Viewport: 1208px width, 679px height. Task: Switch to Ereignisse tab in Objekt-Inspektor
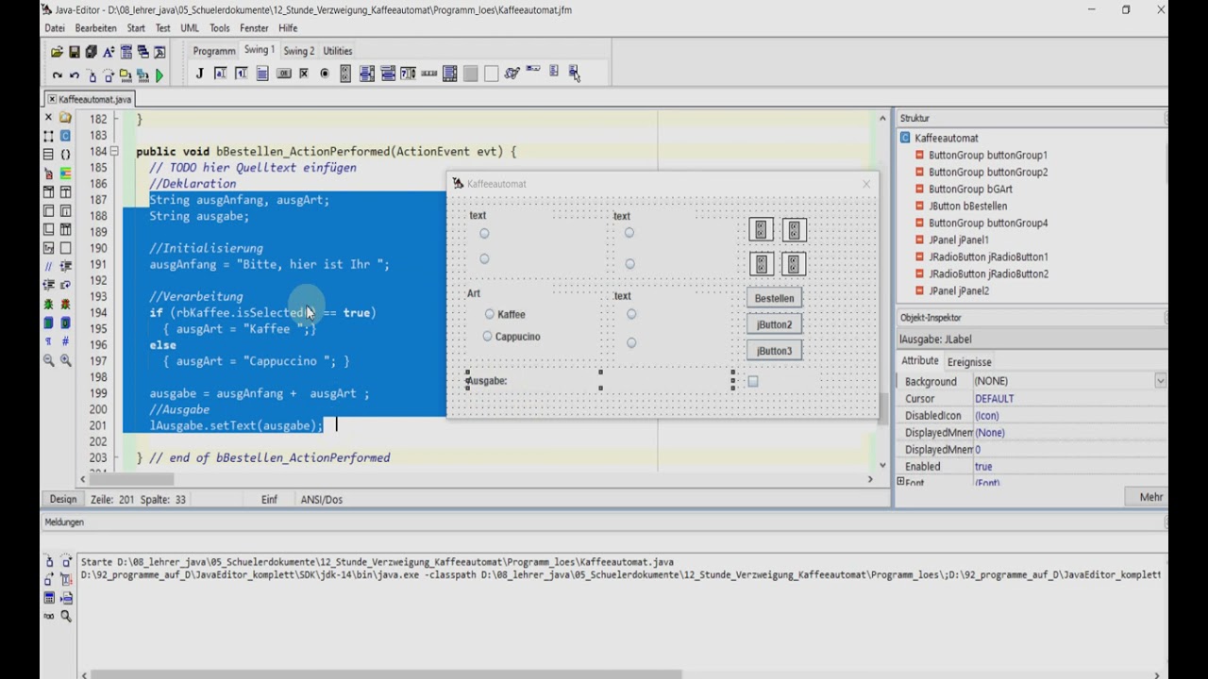(969, 362)
